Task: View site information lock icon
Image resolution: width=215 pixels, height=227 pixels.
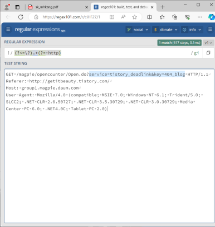Action: point(36,17)
